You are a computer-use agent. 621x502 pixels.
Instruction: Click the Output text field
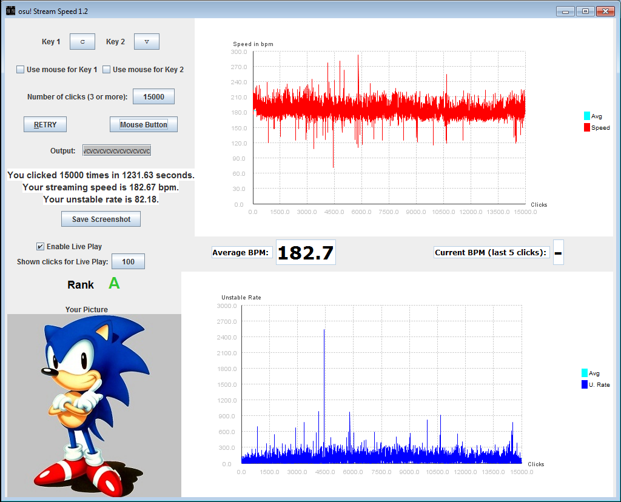(117, 150)
